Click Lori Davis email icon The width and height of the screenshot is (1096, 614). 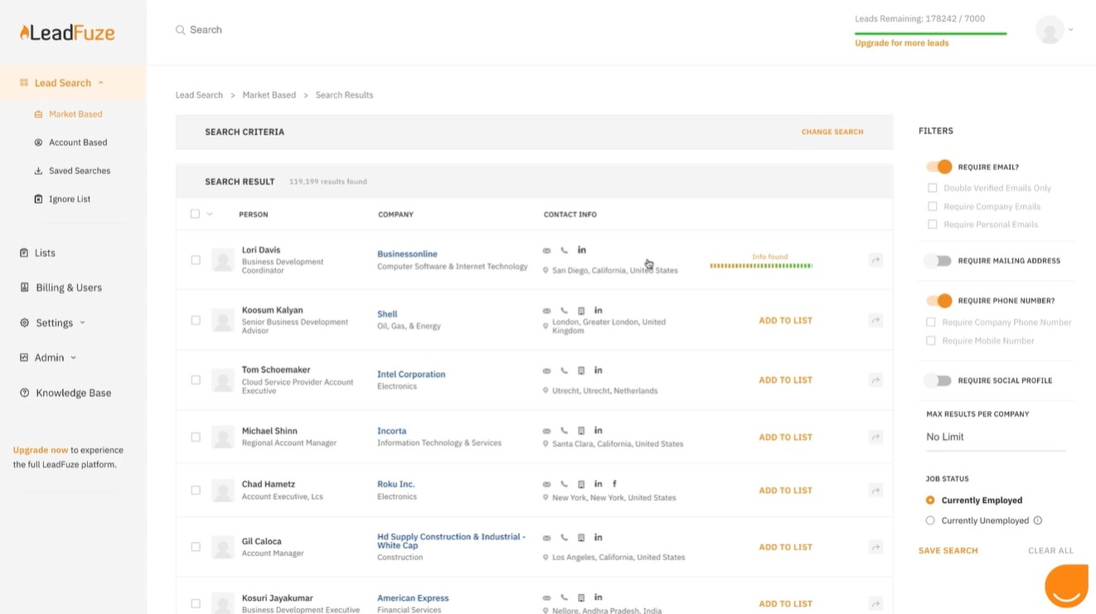pyautogui.click(x=546, y=250)
